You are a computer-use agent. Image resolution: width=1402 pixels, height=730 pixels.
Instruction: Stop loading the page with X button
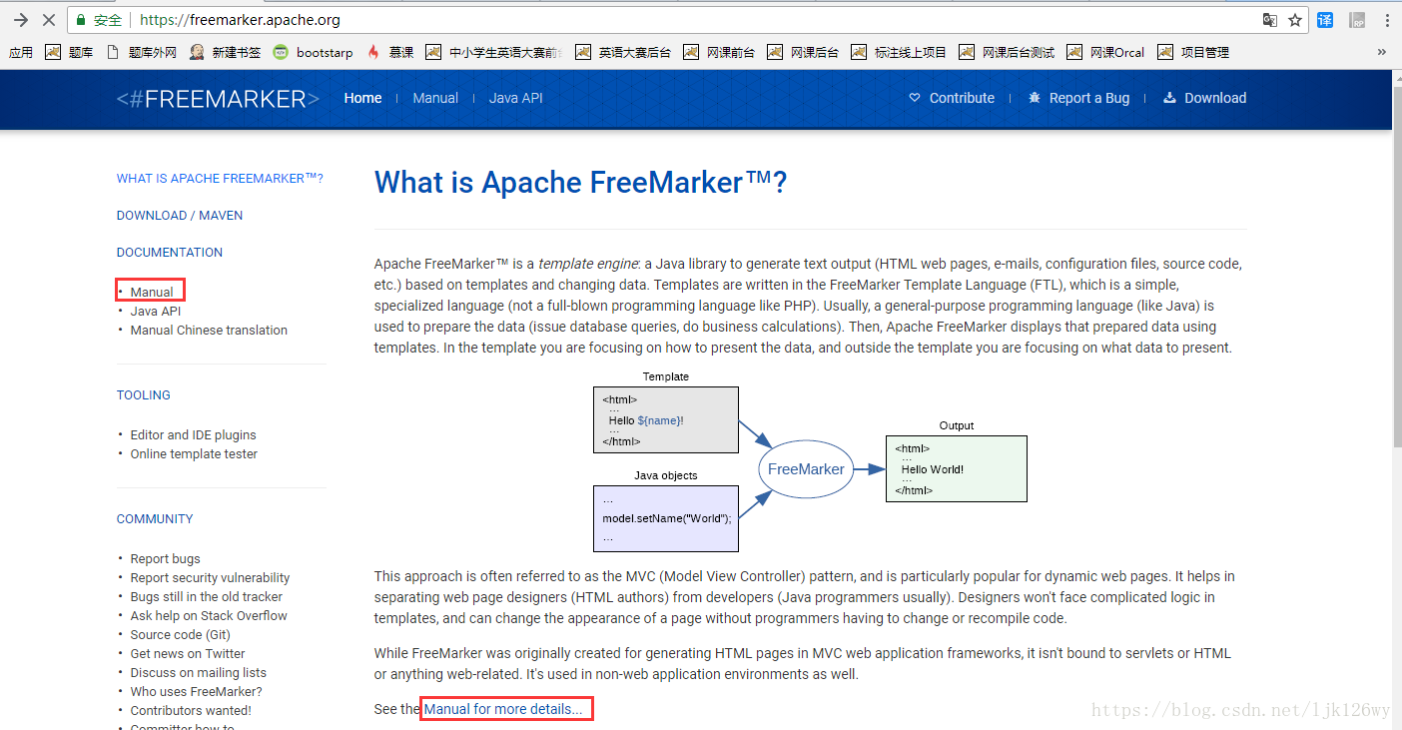pos(49,20)
